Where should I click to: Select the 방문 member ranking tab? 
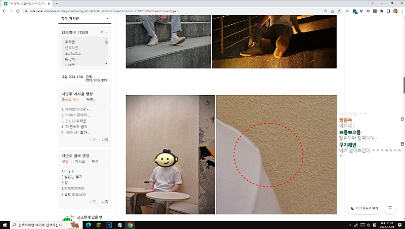click(95, 161)
